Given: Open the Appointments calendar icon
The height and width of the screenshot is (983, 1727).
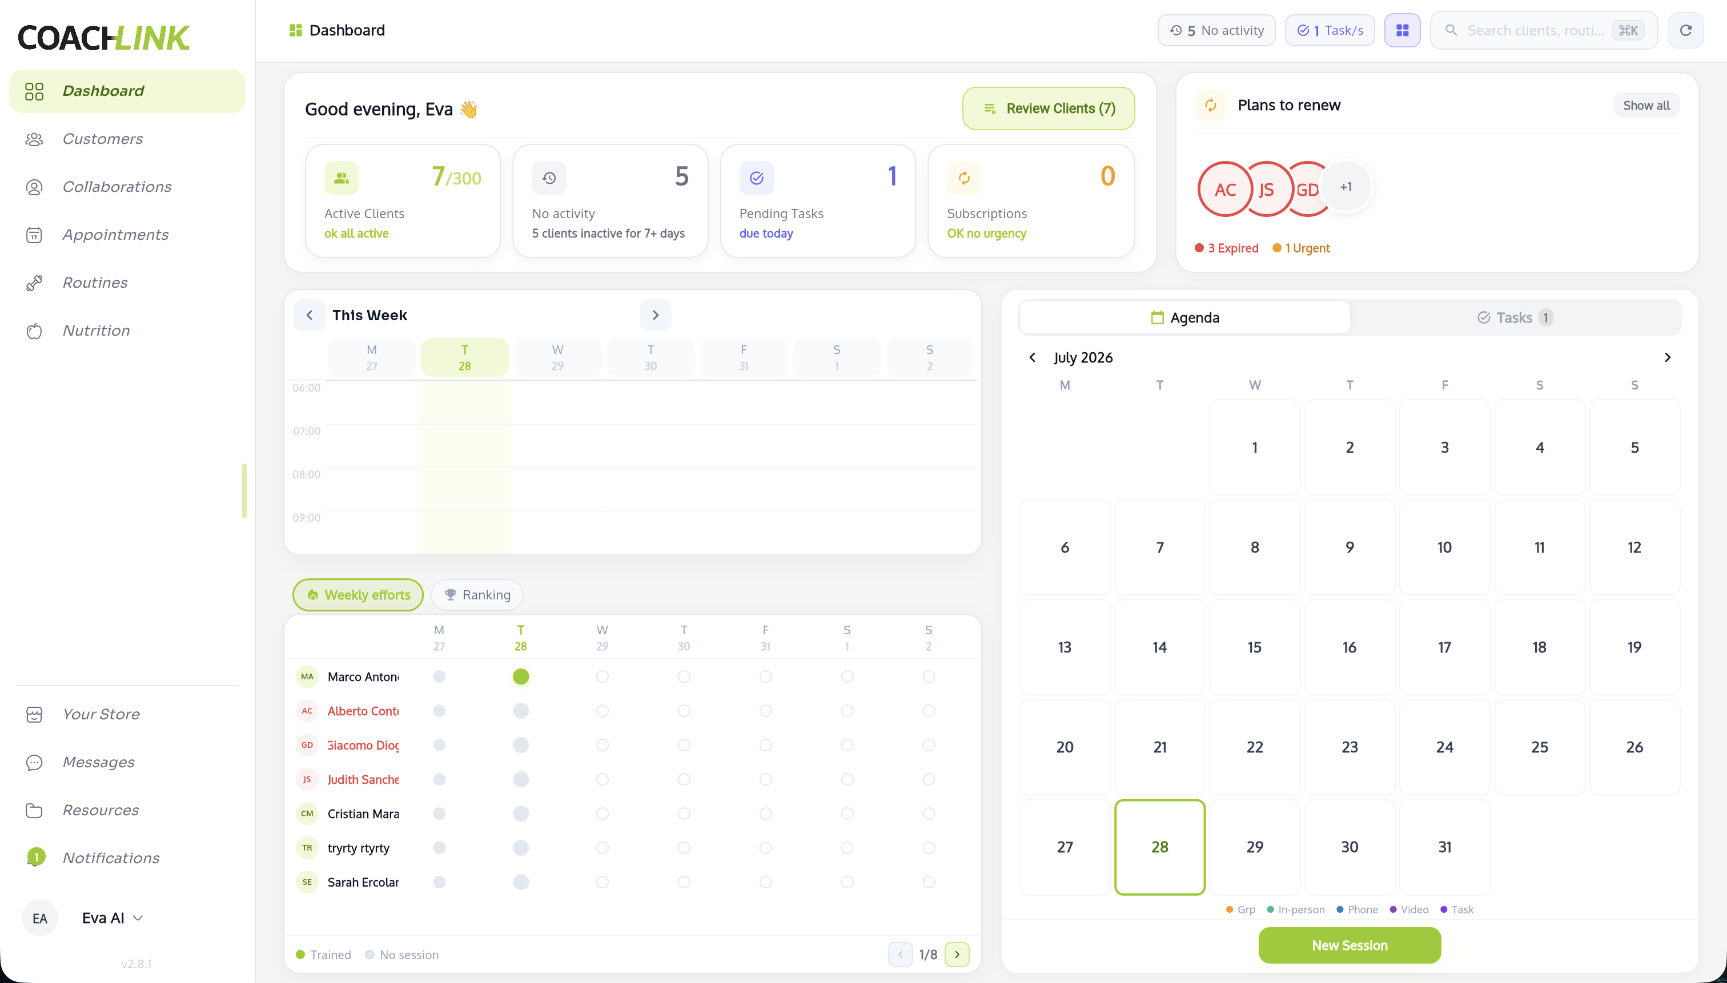Looking at the screenshot, I should [x=34, y=235].
